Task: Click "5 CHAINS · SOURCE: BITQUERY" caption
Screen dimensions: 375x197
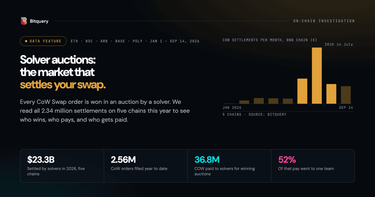Action: [254, 114]
